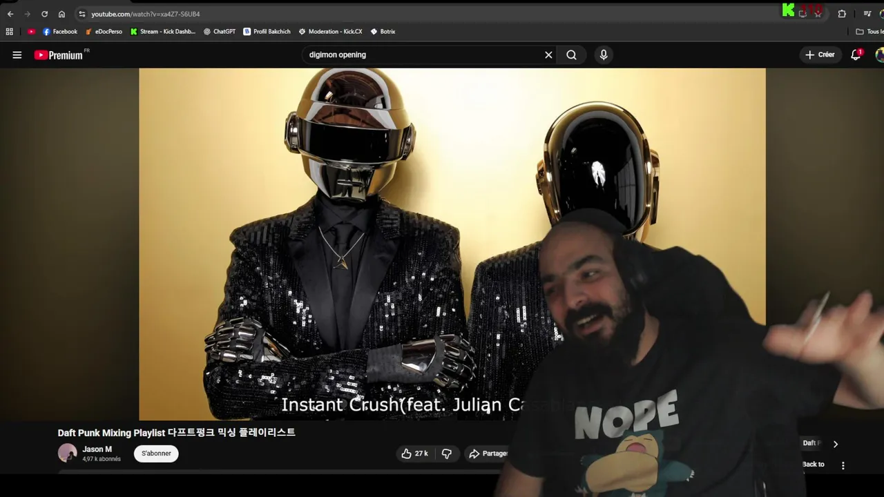Open the browser Extensions puzzle icon
Image resolution: width=884 pixels, height=497 pixels.
click(842, 14)
